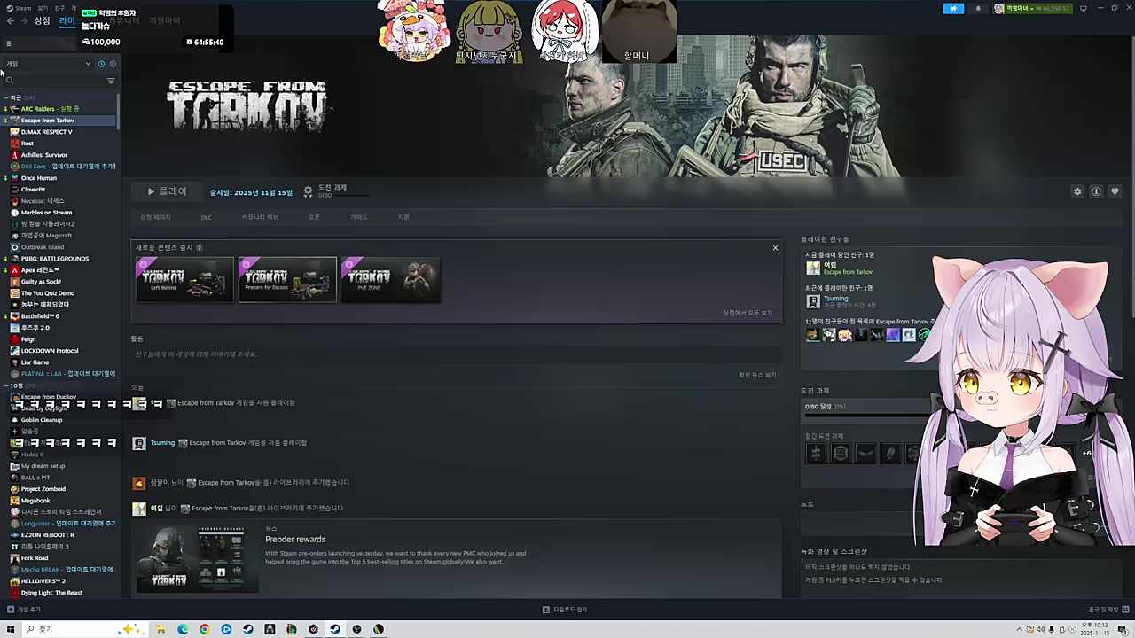The image size is (1135, 638).
Task: Click the back navigation arrow
Action: 11,21
